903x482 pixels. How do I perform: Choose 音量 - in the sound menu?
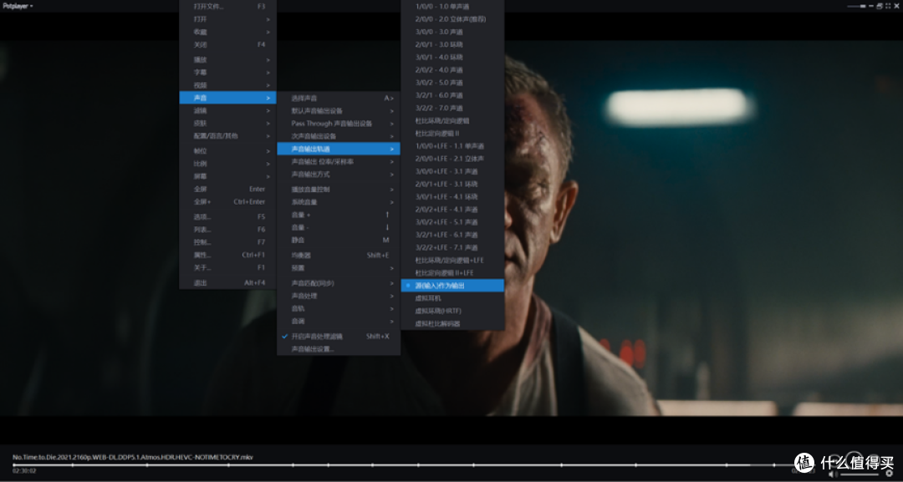point(338,227)
